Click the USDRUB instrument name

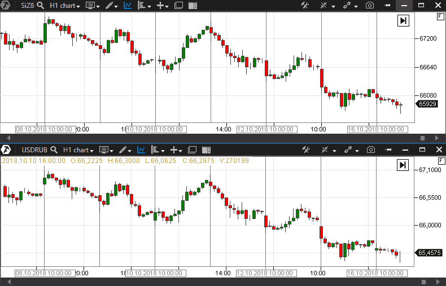tap(34, 150)
